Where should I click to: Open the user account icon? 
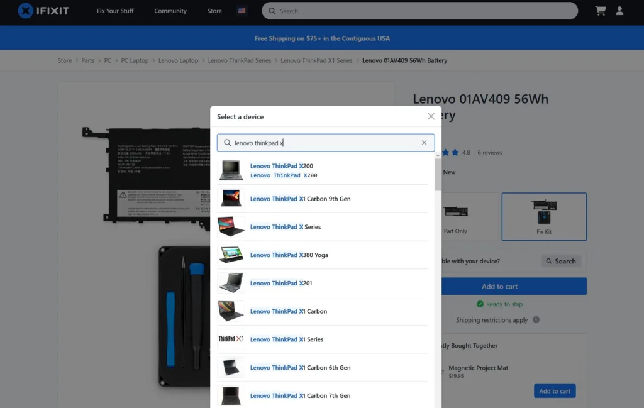[x=619, y=11]
